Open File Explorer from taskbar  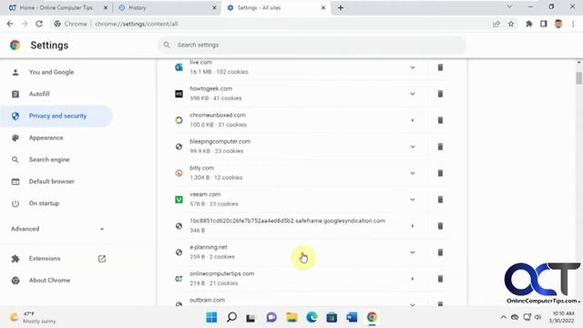click(291, 317)
